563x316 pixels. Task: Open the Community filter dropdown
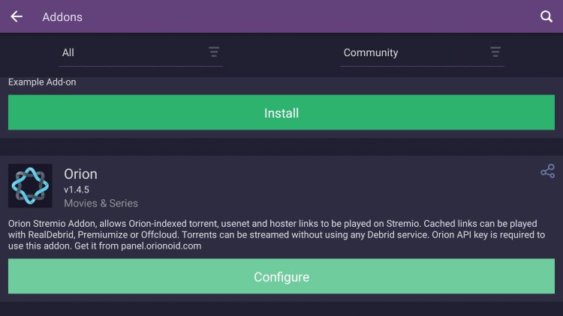tap(422, 52)
